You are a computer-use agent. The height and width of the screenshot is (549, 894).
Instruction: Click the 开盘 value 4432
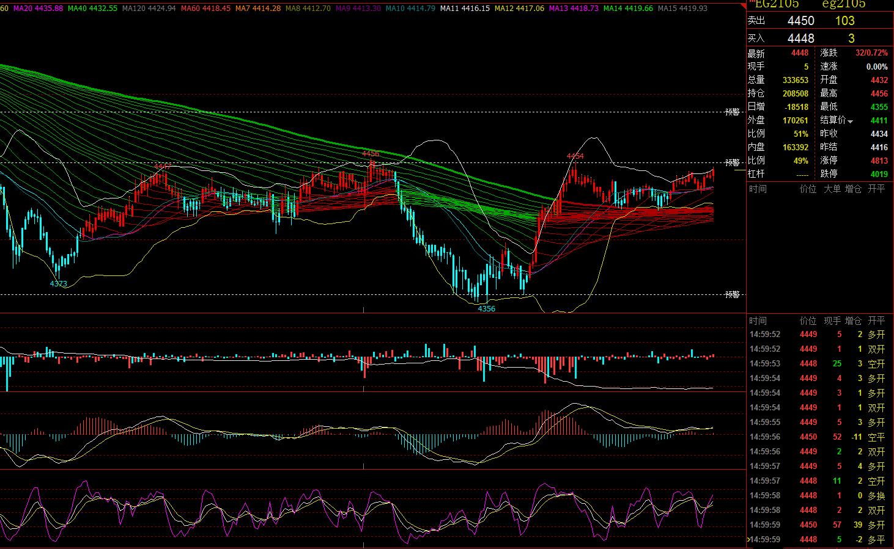click(879, 80)
